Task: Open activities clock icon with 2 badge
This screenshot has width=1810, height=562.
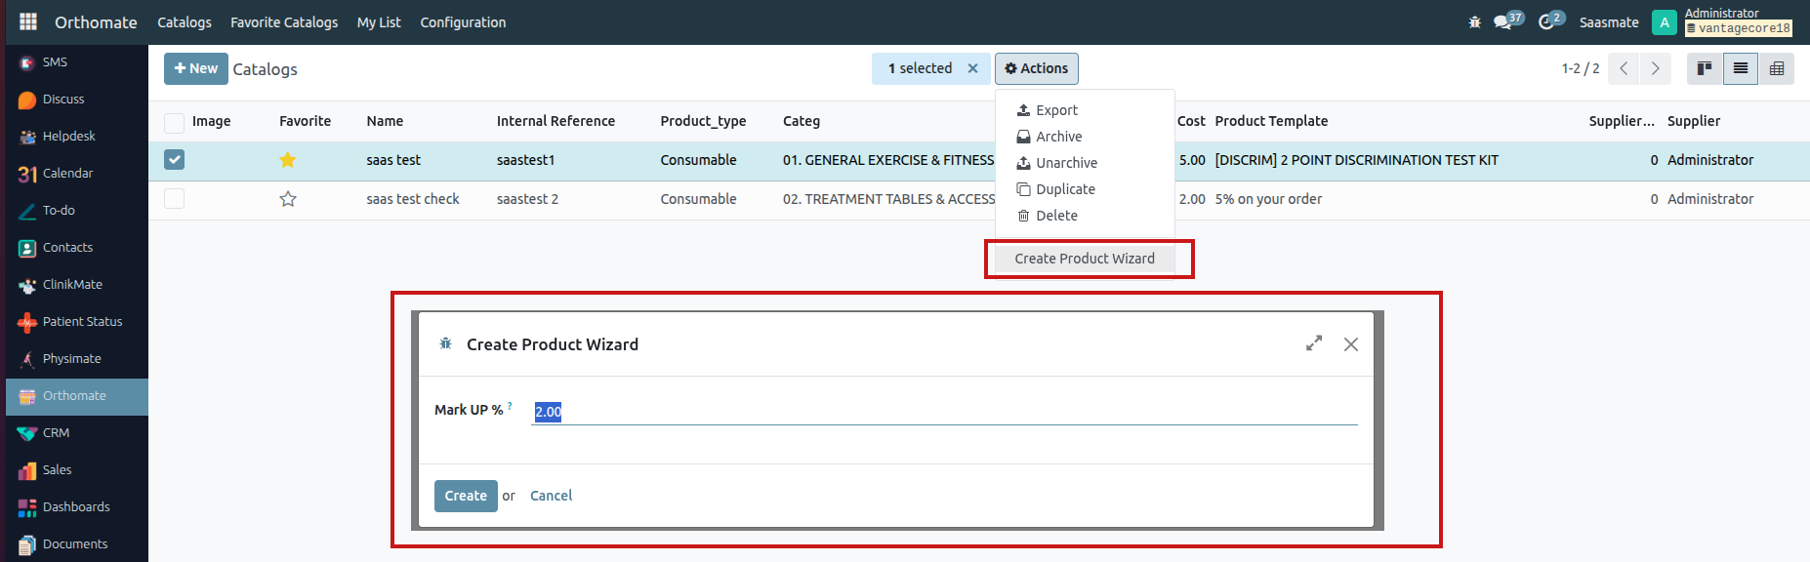Action: 1551,20
